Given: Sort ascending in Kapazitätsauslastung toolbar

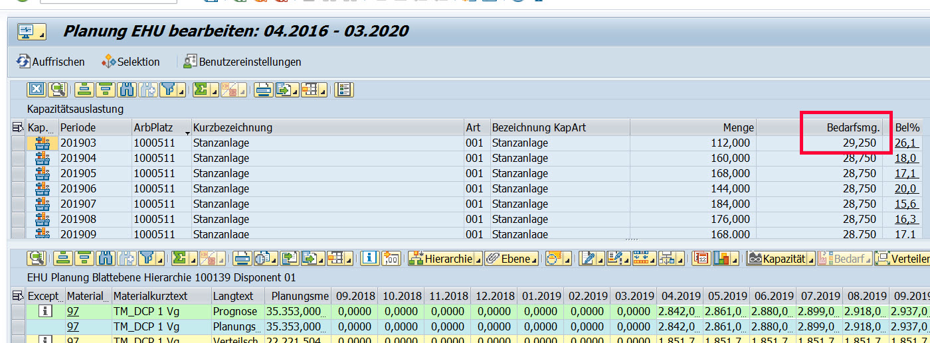Looking at the screenshot, I should (82, 90).
